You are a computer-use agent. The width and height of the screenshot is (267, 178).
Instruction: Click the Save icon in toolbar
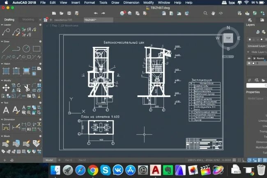69,13
